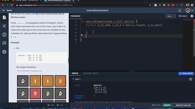Click the browser profile avatar
Screen dimensions: 195x109
click(188, 5)
